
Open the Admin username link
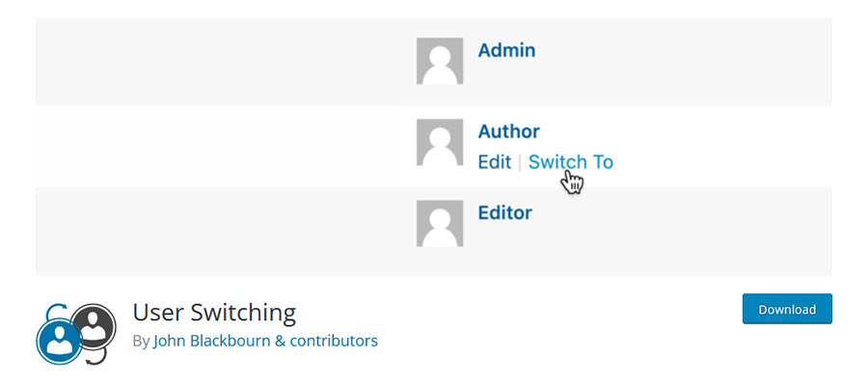click(x=506, y=50)
